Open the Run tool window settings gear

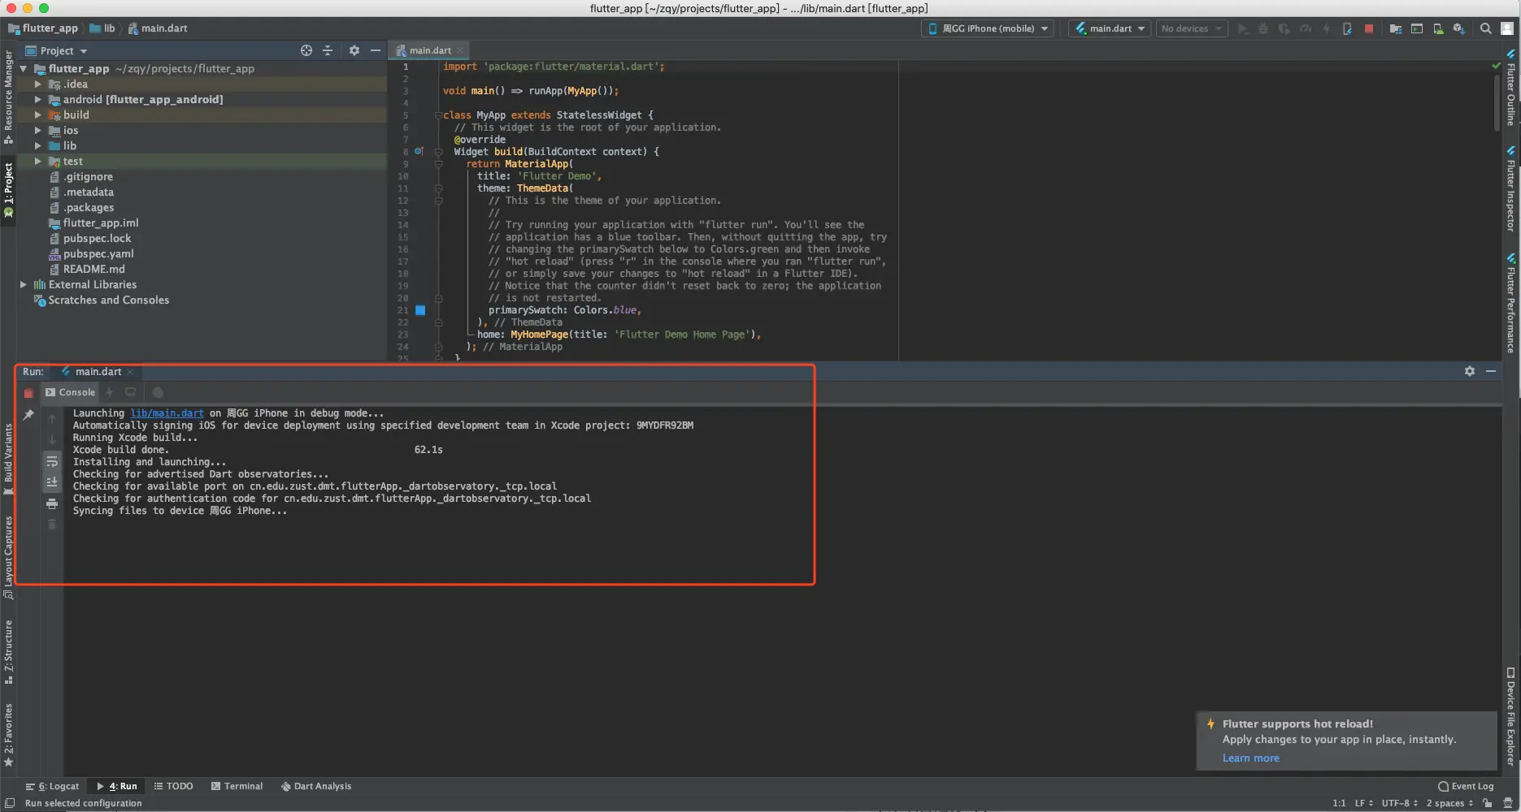pos(1470,371)
